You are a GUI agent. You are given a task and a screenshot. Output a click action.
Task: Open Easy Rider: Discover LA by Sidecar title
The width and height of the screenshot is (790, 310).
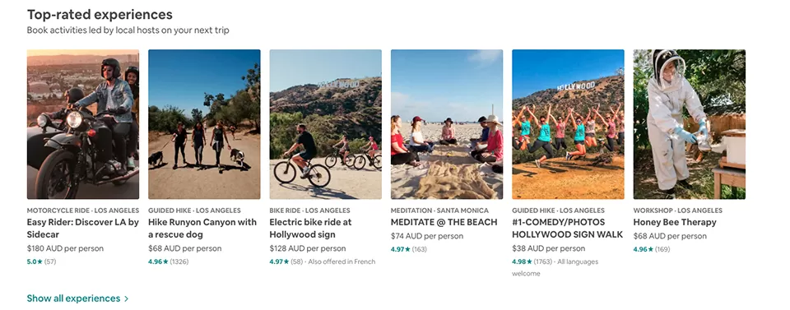click(x=83, y=228)
